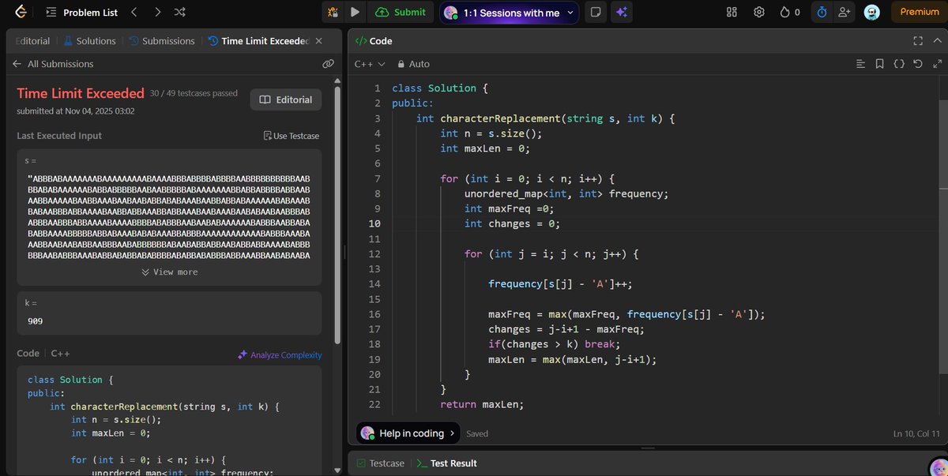Submit the solution

click(401, 12)
